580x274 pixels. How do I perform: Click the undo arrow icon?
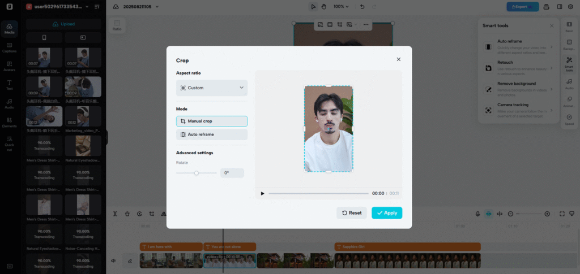(362, 7)
